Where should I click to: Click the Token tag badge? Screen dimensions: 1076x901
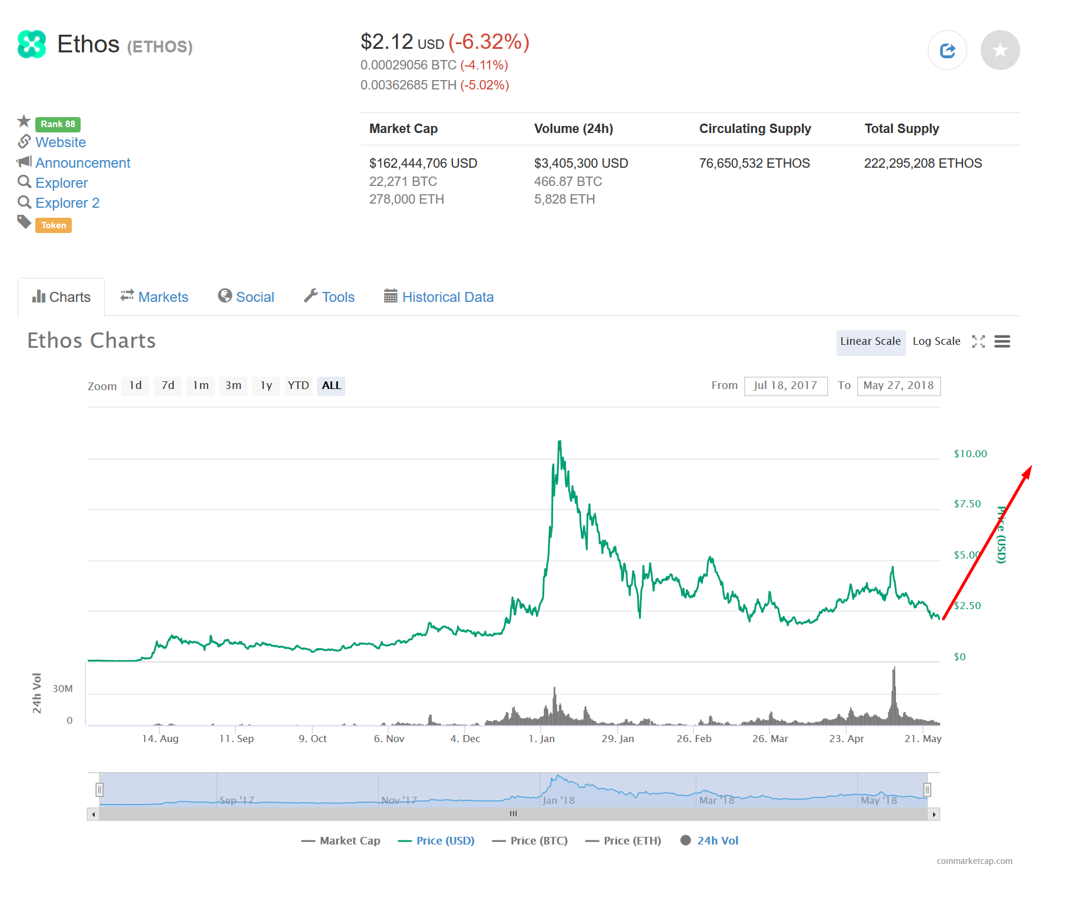[54, 225]
